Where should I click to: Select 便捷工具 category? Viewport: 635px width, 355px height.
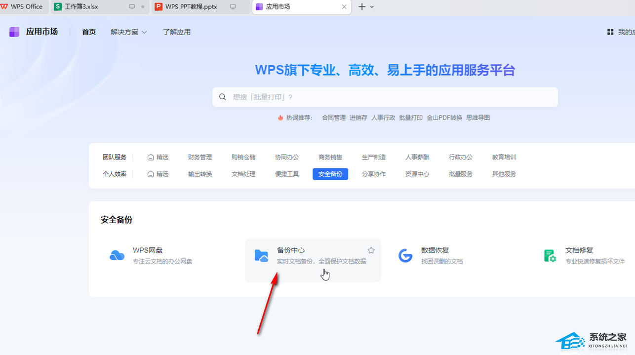[287, 174]
